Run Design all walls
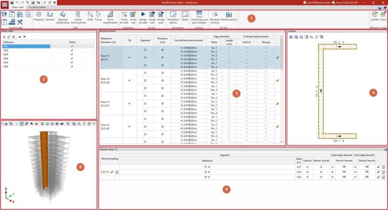The image size is (388, 210). (143, 17)
